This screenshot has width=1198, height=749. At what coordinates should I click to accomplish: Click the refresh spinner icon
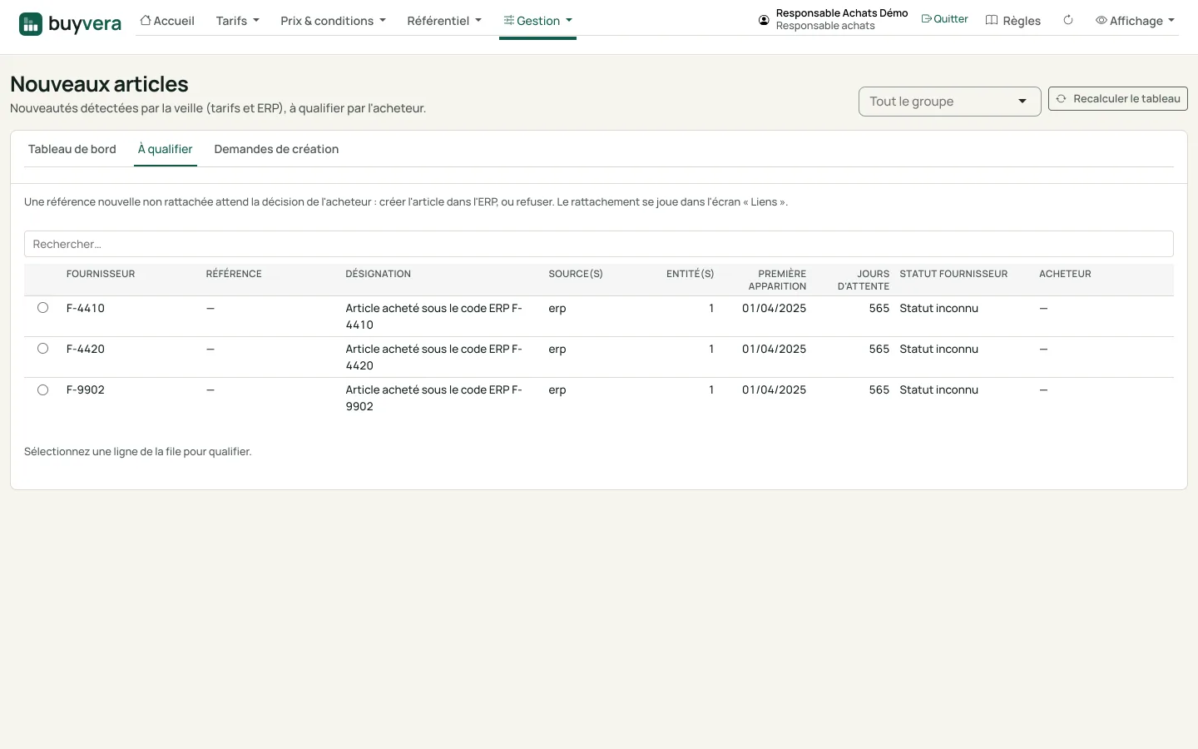1068,20
